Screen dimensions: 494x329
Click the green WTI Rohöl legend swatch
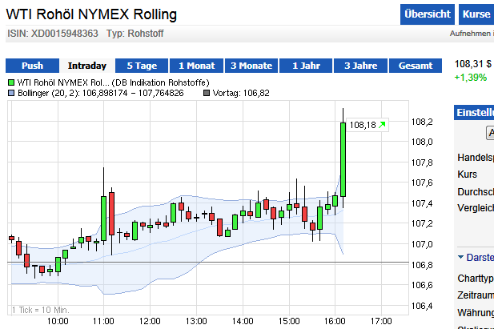(x=11, y=82)
